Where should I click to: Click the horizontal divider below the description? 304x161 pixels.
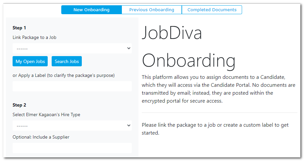(219, 113)
